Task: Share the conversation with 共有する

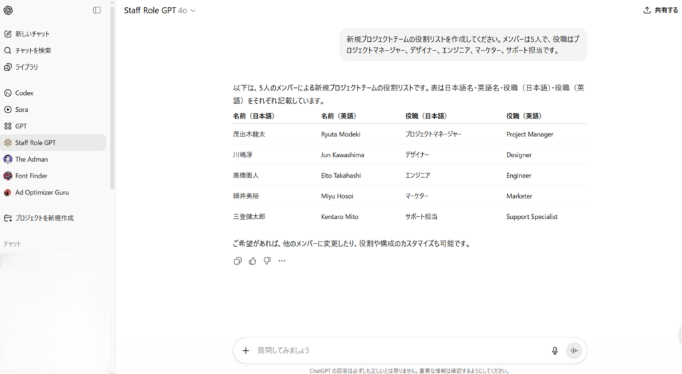Action: tap(660, 10)
